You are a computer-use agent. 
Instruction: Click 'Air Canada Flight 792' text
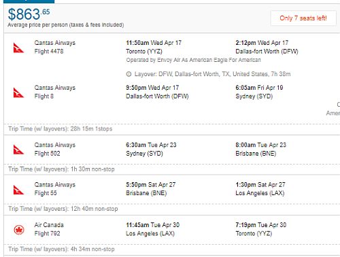pyautogui.click(x=49, y=229)
